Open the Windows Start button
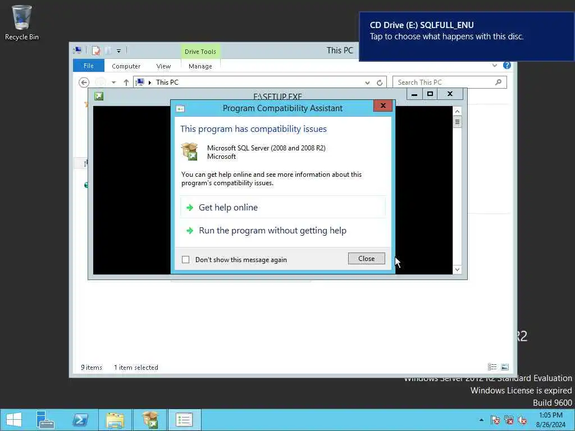This screenshot has height=431, width=575. click(14, 420)
